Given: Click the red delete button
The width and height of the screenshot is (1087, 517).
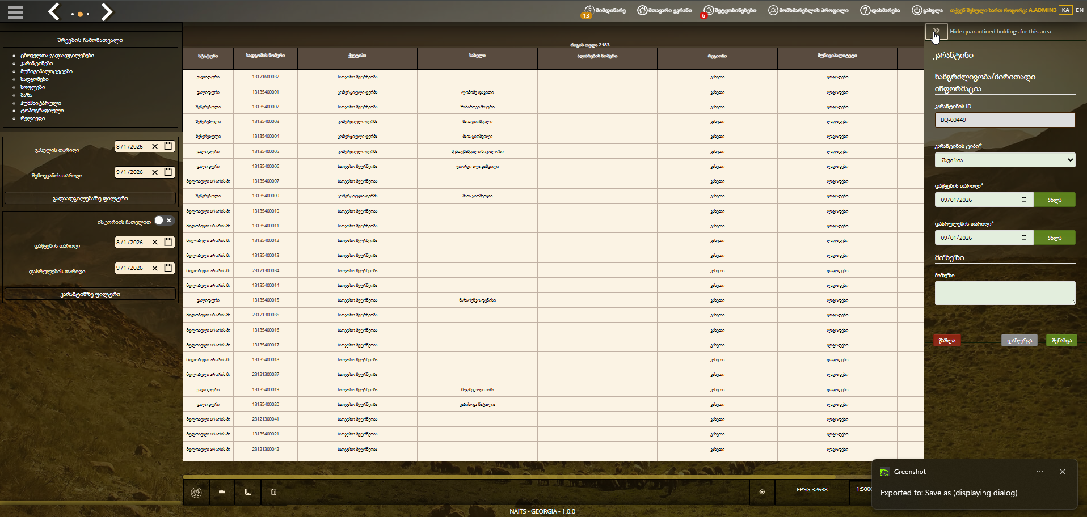Looking at the screenshot, I should [x=947, y=340].
